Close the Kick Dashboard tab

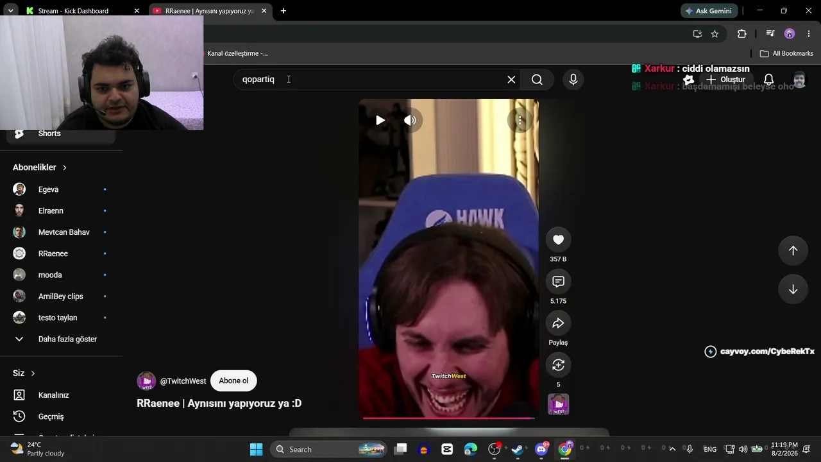pyautogui.click(x=137, y=11)
